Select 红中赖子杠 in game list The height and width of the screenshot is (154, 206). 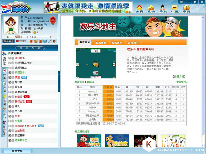pyautogui.click(x=21, y=140)
